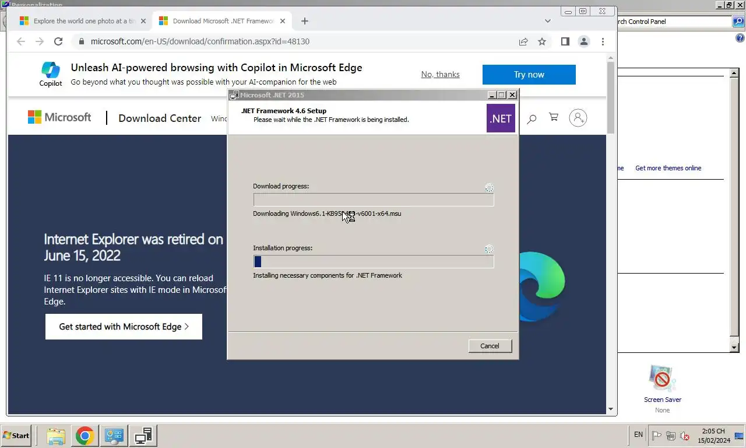Open the Start menu
This screenshot has width=746, height=448.
coord(16,436)
